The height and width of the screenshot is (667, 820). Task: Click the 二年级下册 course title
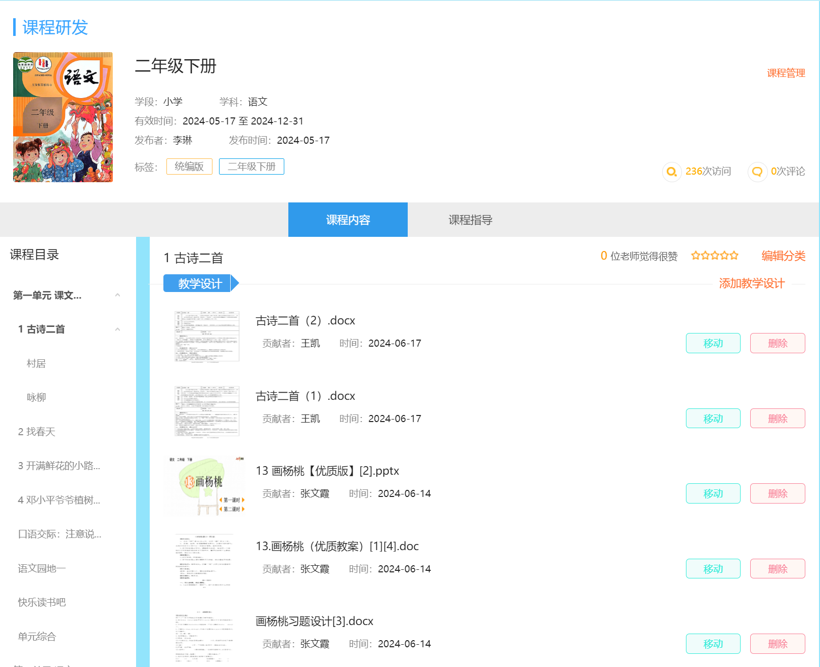[176, 66]
